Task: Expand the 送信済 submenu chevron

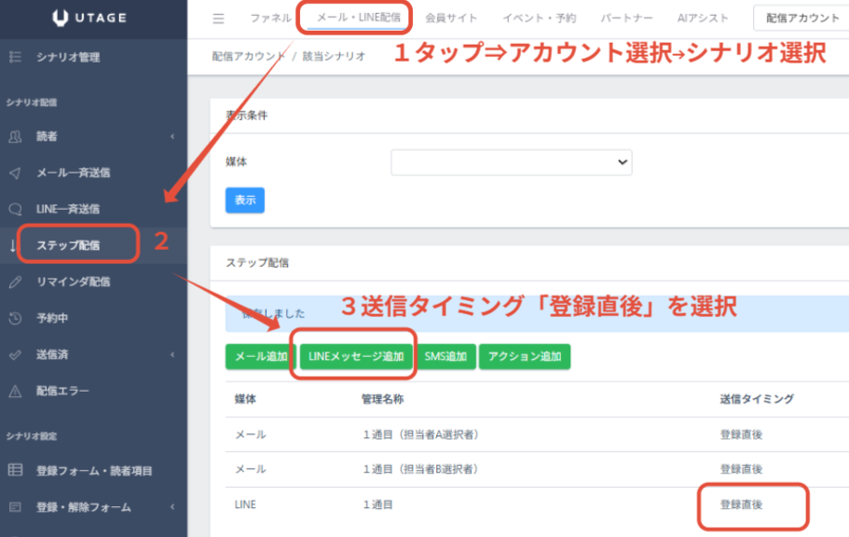Action: coord(172,355)
